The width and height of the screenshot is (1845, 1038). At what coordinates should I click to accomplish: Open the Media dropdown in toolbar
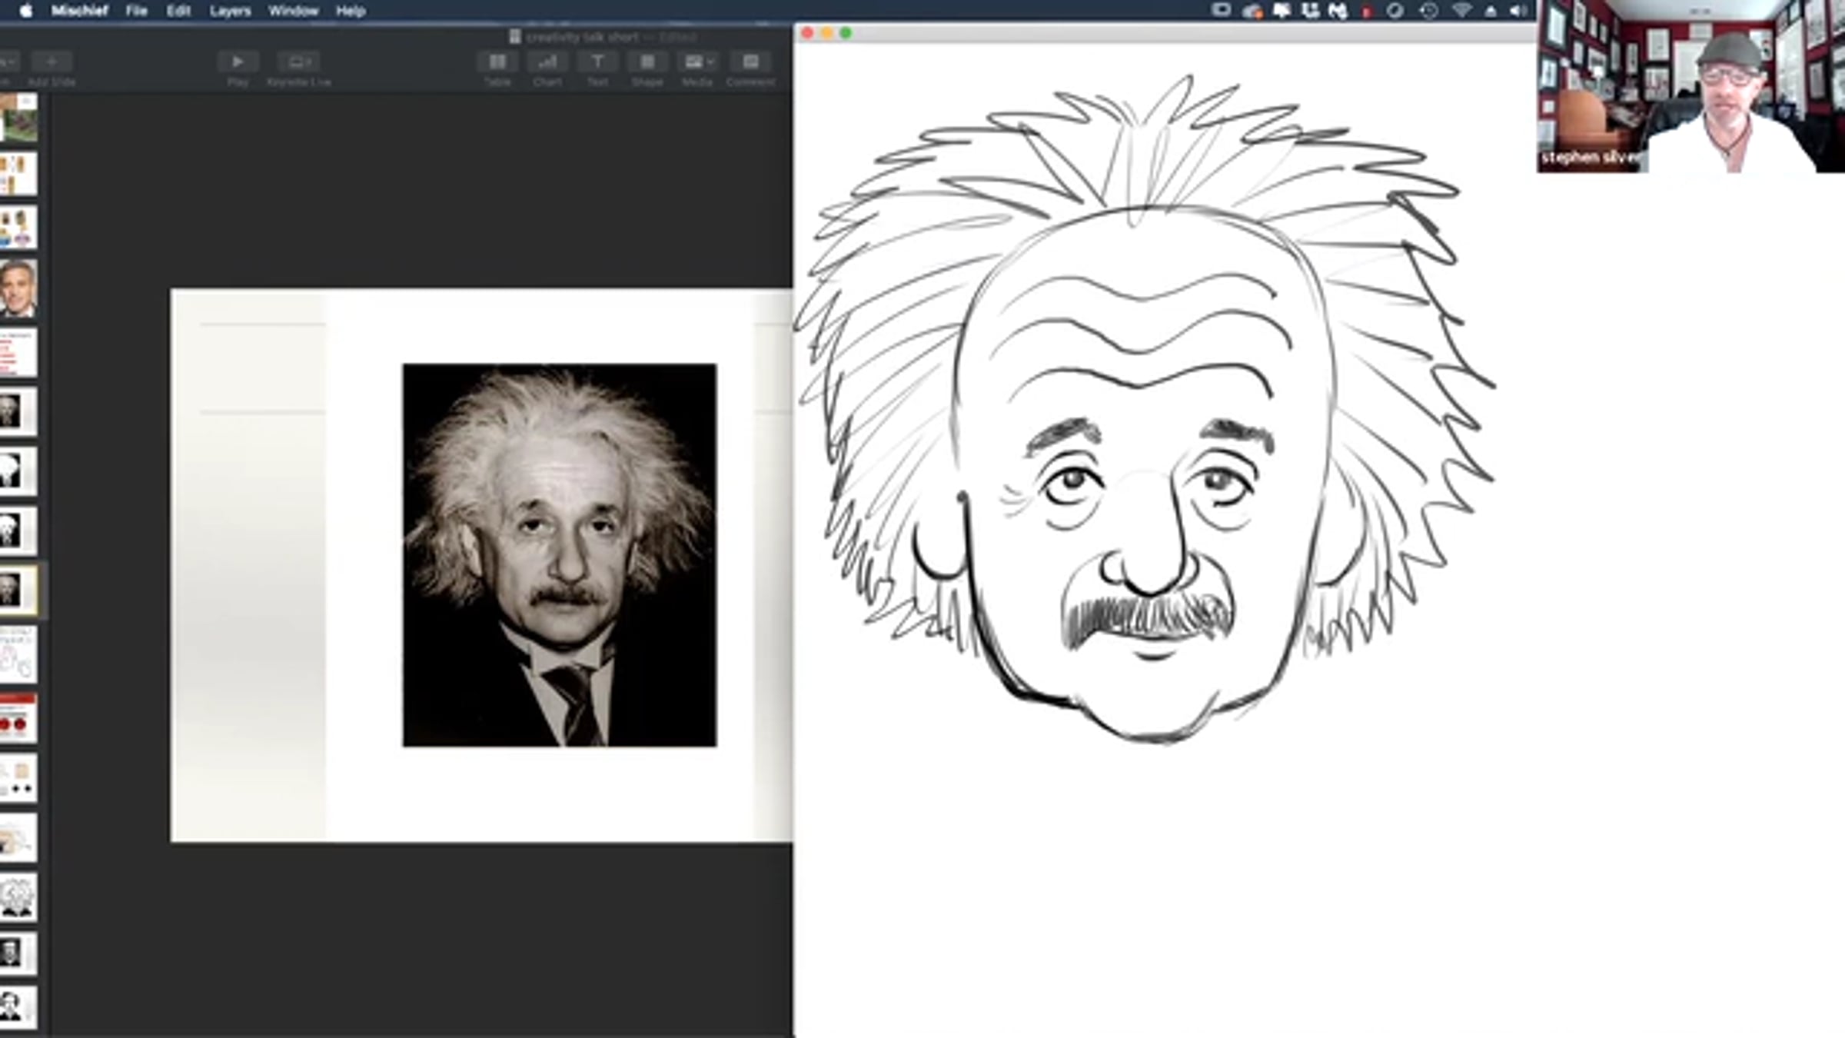click(x=698, y=62)
